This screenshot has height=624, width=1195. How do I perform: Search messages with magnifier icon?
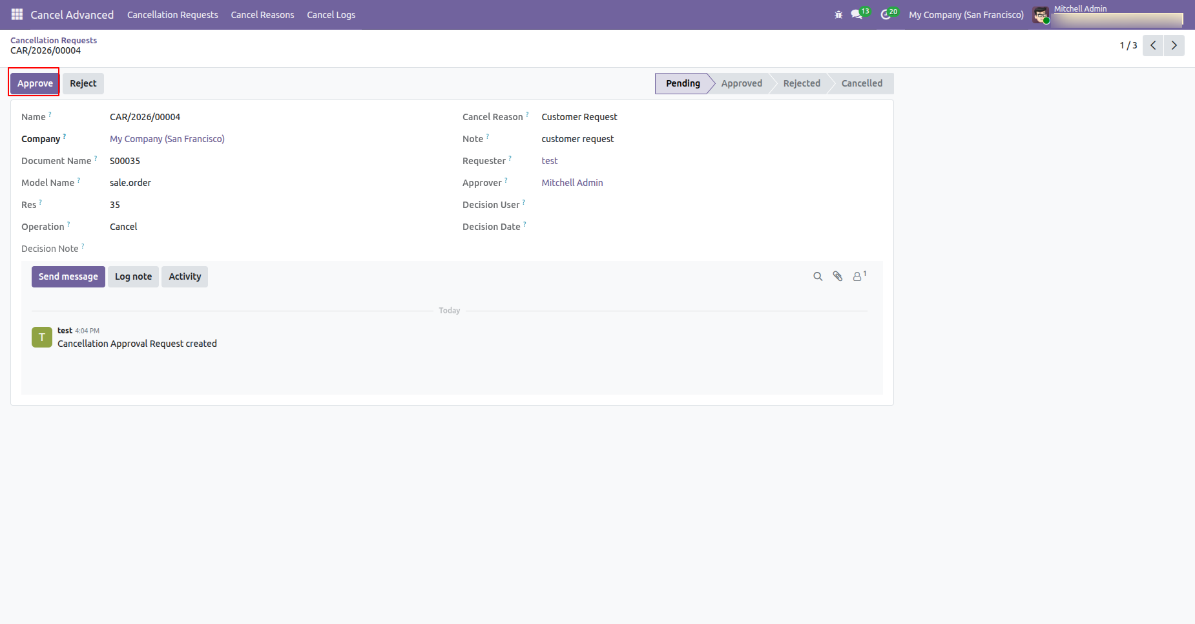(x=818, y=276)
